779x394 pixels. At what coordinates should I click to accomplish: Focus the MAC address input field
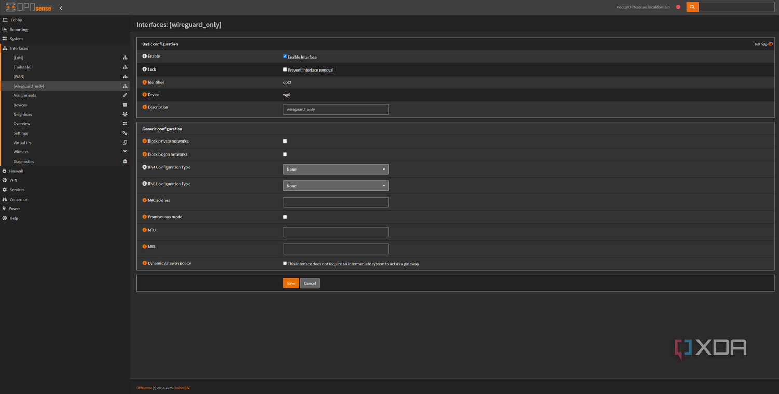pos(335,202)
